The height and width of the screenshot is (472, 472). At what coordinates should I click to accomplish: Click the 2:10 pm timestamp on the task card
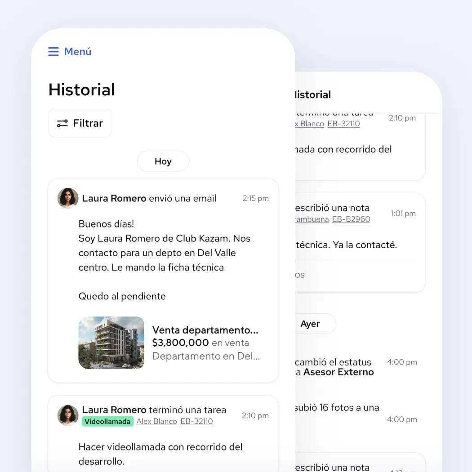(x=255, y=415)
